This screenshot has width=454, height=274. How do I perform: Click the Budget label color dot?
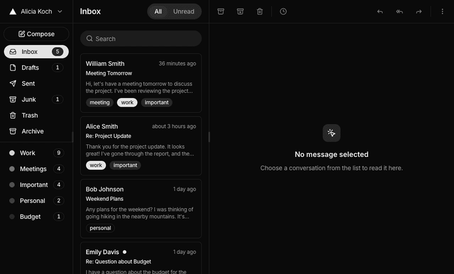tap(12, 217)
